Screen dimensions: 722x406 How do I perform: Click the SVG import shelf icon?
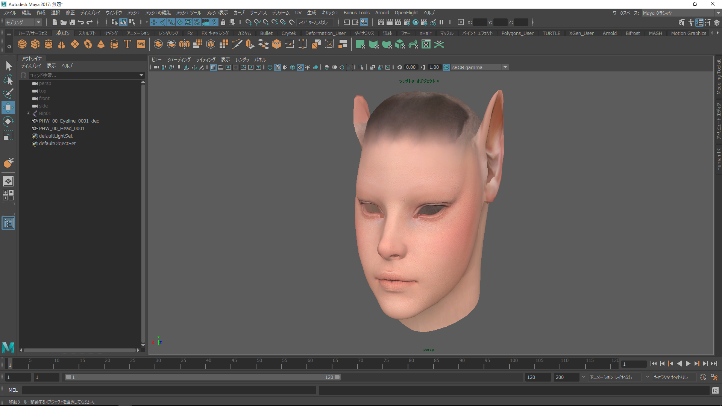pos(141,44)
